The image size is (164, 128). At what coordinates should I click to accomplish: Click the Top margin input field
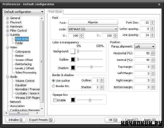click(x=143, y=67)
